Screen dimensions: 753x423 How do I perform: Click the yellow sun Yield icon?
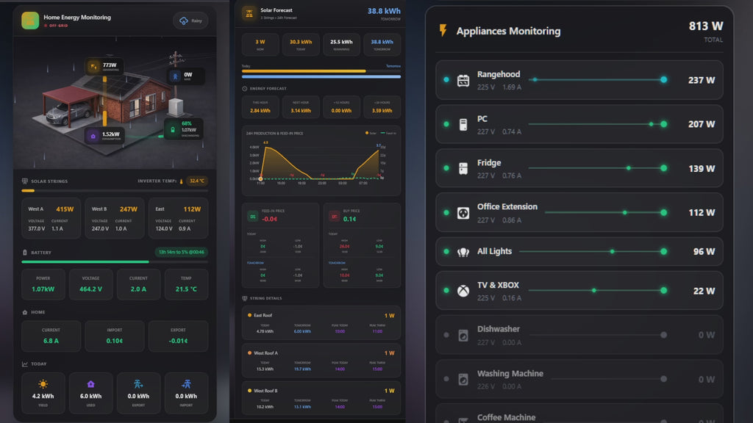click(43, 383)
